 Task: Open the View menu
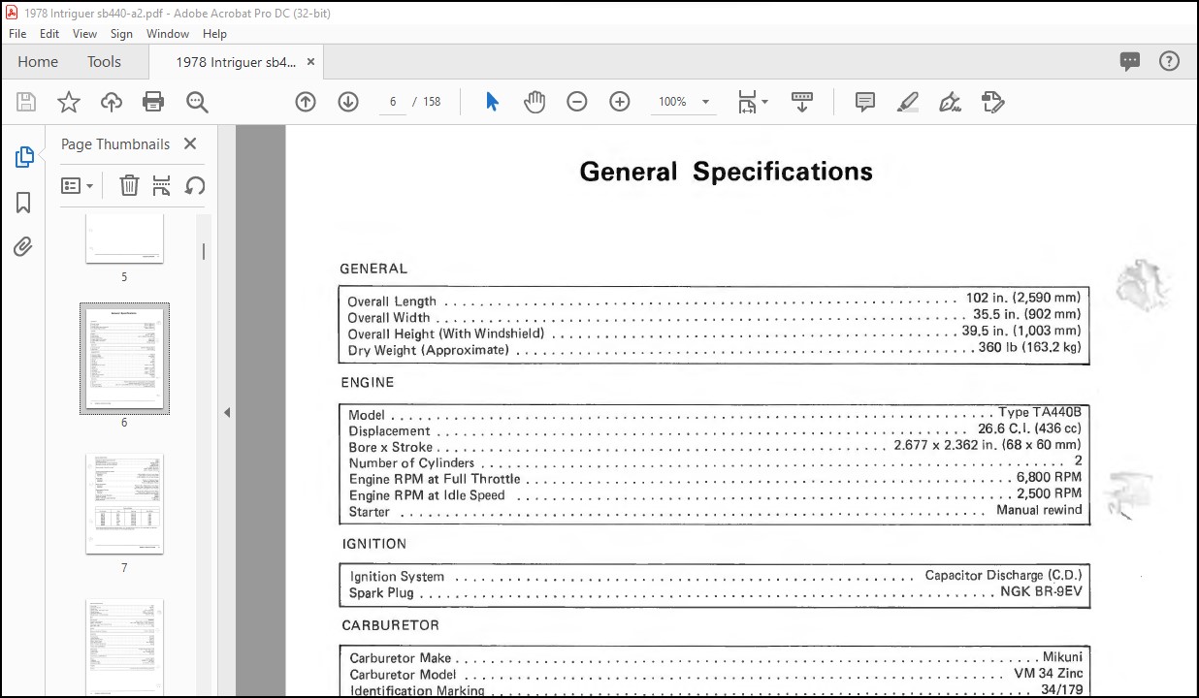click(x=85, y=33)
